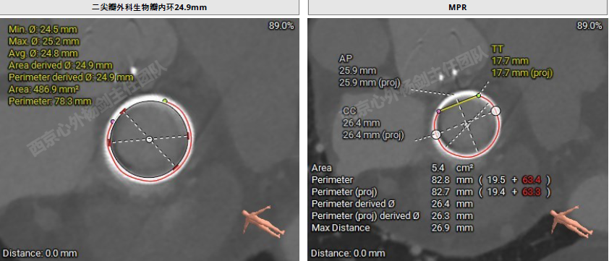Click the 89.0% label in left panel
Image resolution: width=609 pixels, height=261 pixels.
coord(281,25)
